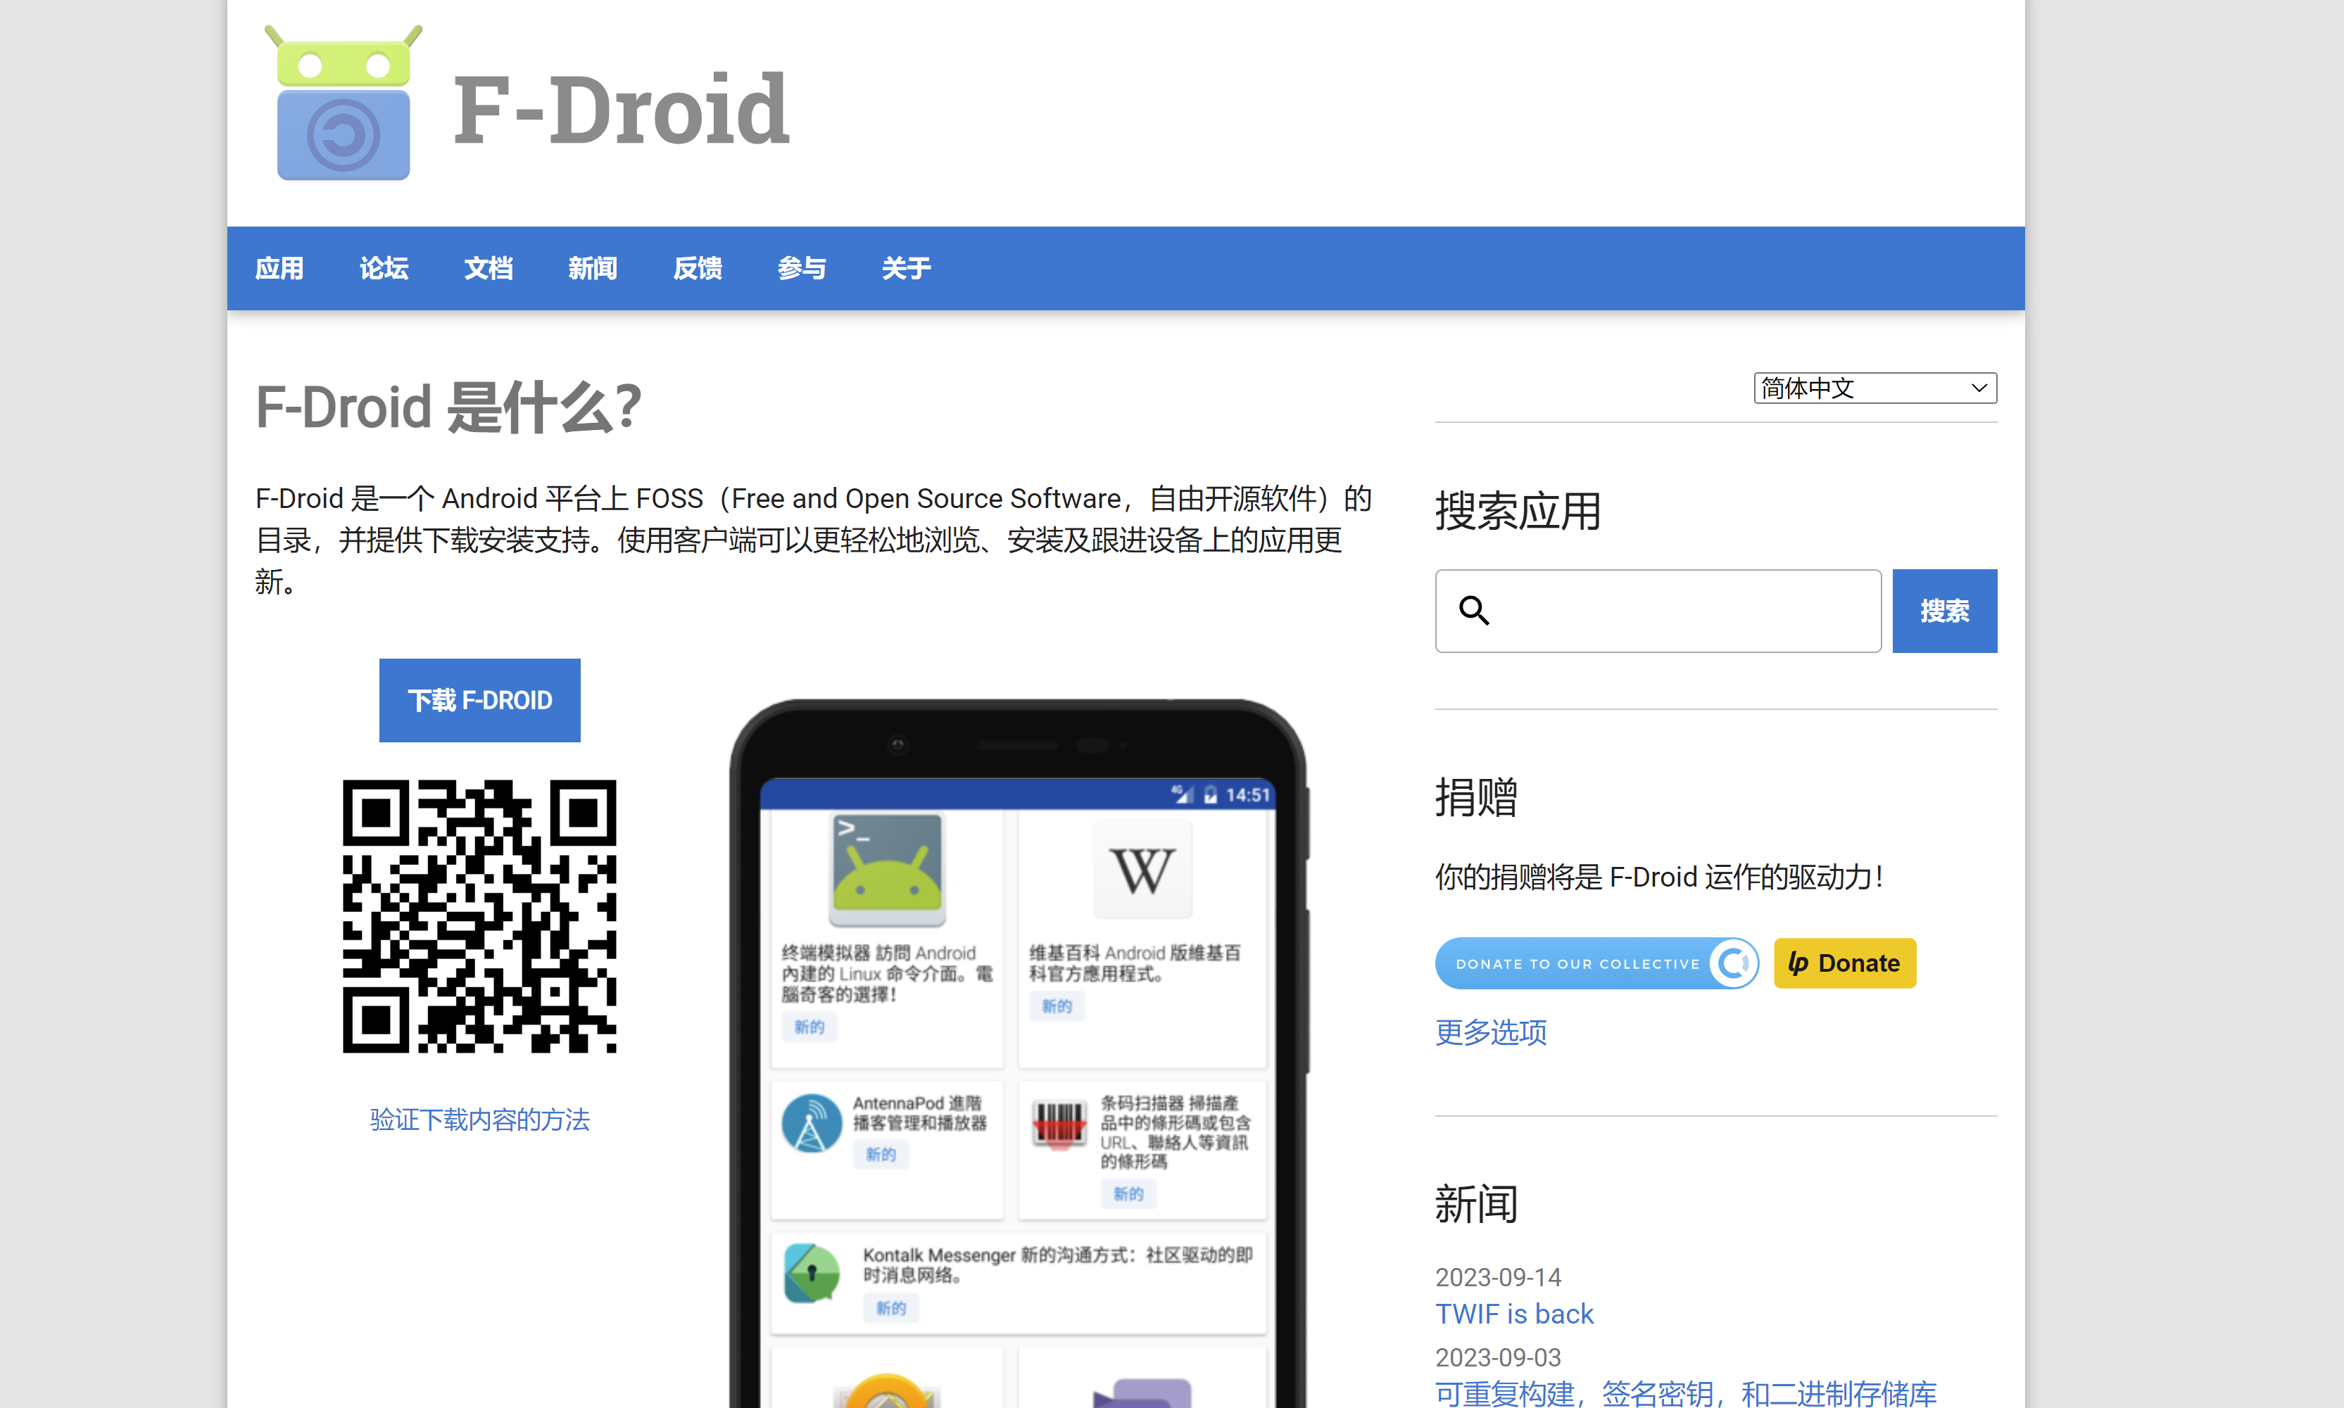This screenshot has width=2344, height=1408.
Task: Open the 应用 menu item
Action: (279, 269)
